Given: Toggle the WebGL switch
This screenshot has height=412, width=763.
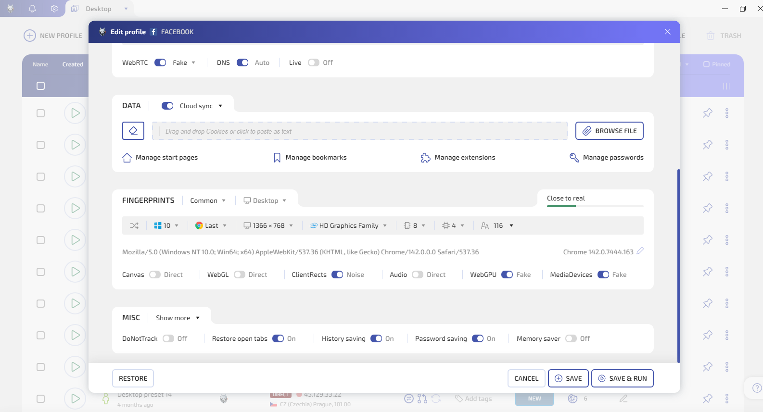Looking at the screenshot, I should coord(240,275).
